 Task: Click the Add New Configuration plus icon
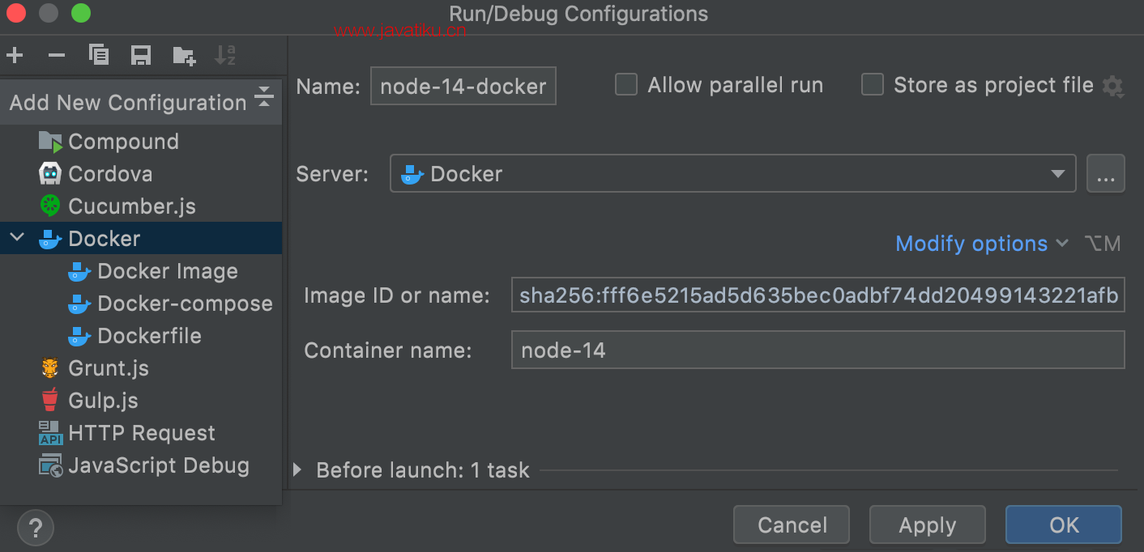click(x=15, y=56)
